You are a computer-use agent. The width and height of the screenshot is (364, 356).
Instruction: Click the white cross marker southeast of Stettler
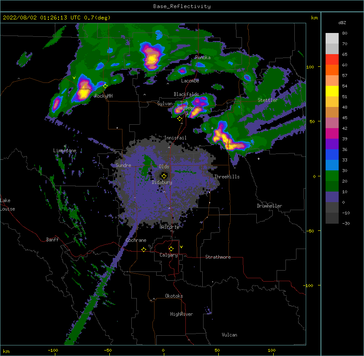(258, 159)
